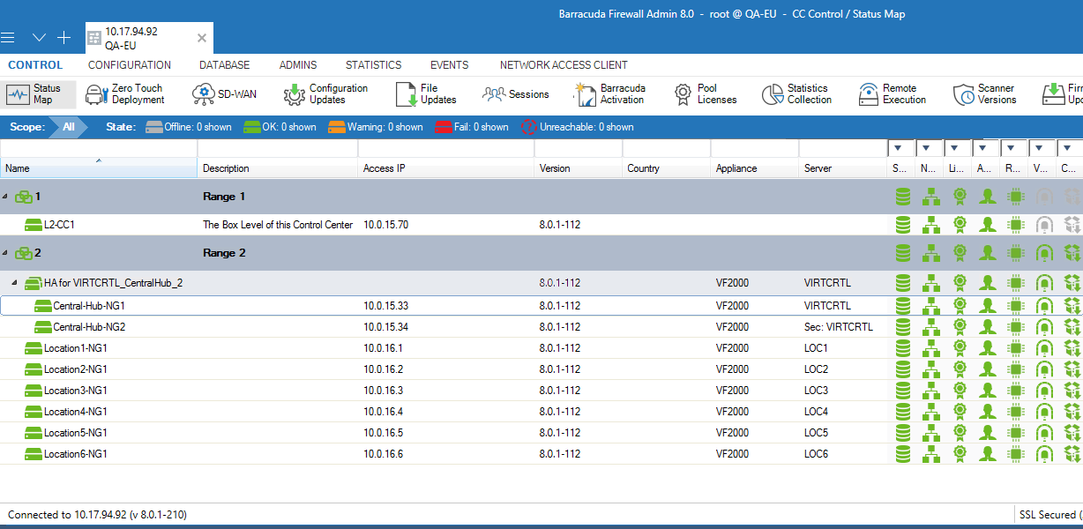
Task: Select the 10.17.94.92 QA-EU session tab
Action: [x=148, y=38]
